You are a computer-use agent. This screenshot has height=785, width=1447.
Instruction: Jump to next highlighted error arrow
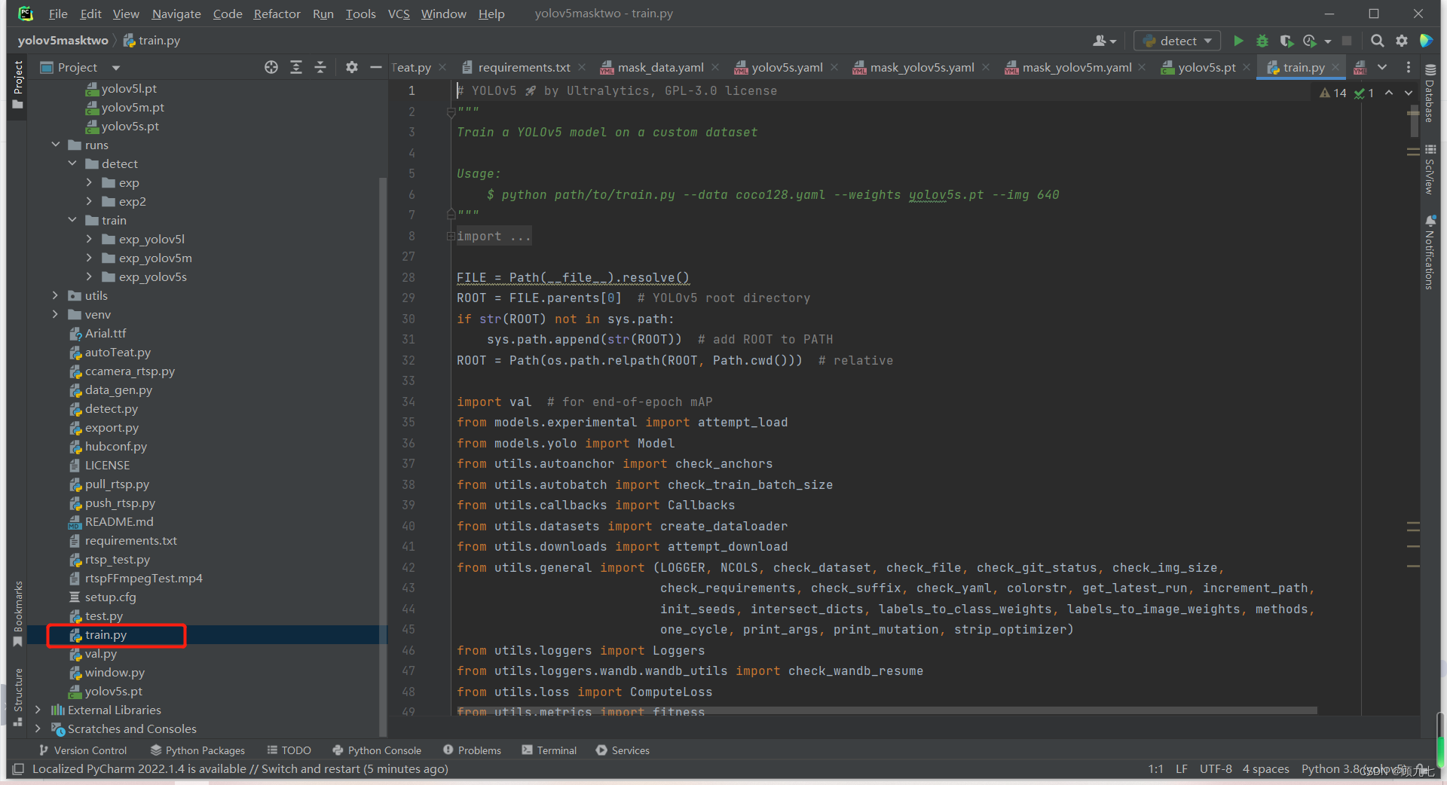pos(1408,93)
